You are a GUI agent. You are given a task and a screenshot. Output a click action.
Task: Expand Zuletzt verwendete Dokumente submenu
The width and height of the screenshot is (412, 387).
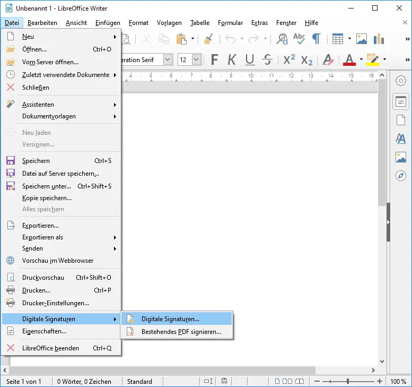pos(61,75)
